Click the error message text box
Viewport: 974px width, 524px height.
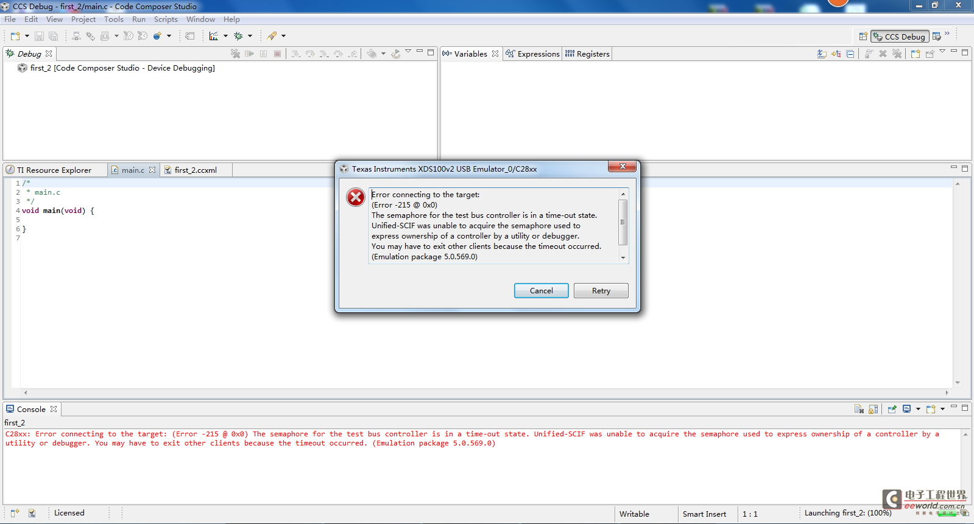click(x=494, y=226)
